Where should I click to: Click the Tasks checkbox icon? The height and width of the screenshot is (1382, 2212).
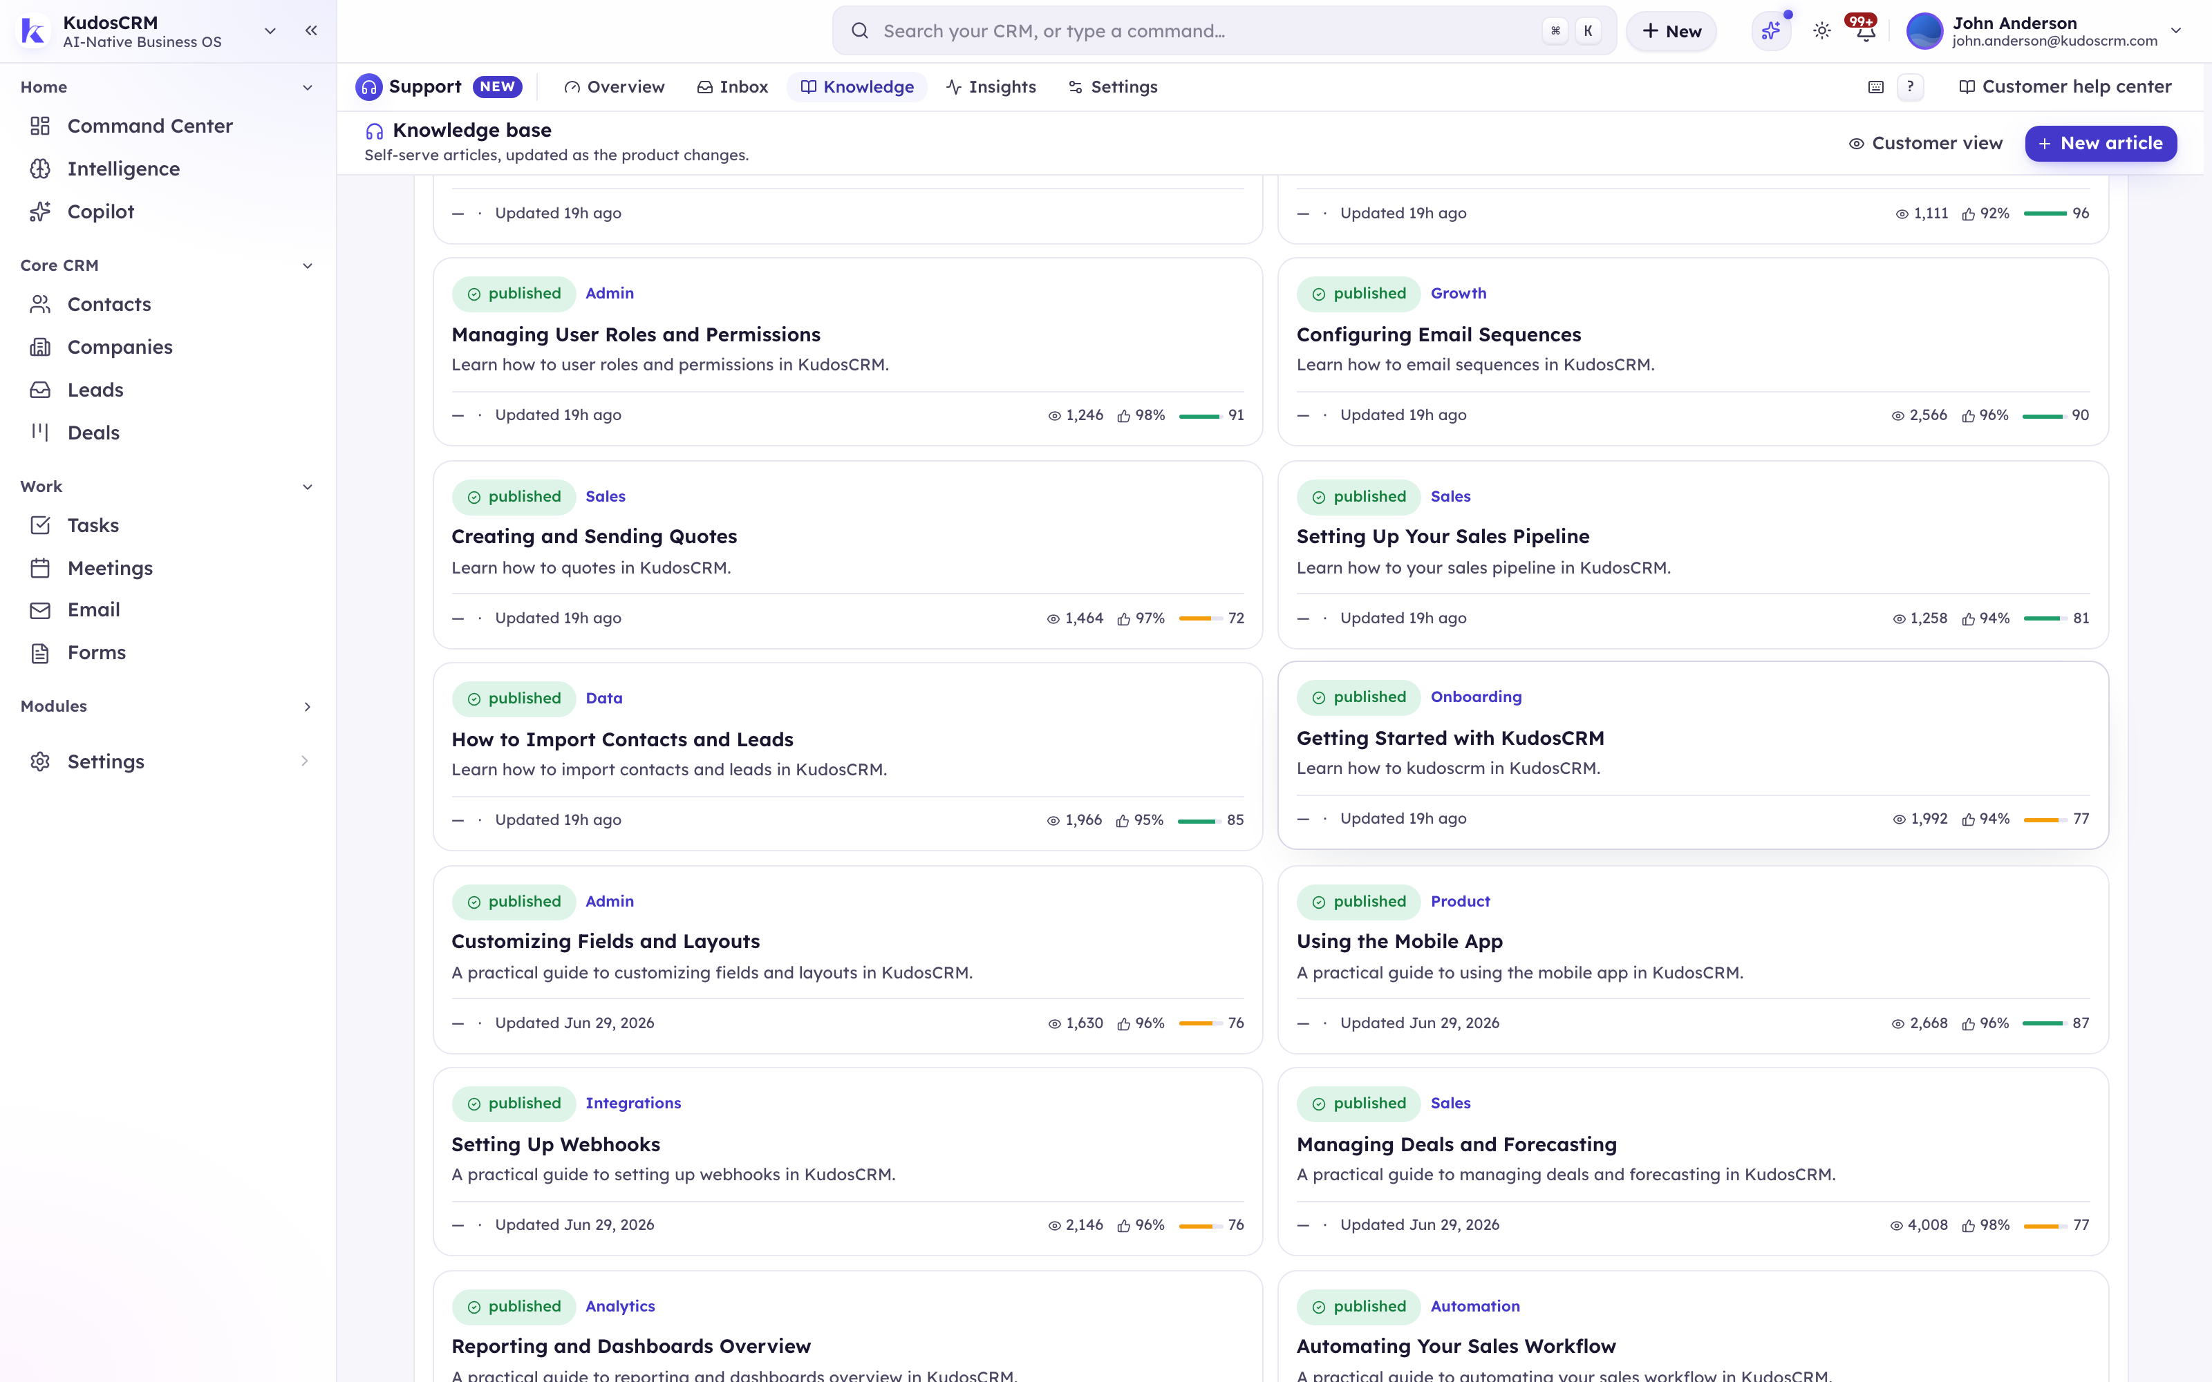[x=40, y=526]
